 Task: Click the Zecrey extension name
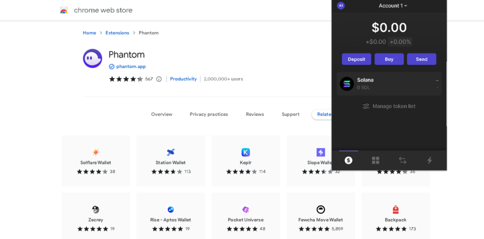pos(95,220)
